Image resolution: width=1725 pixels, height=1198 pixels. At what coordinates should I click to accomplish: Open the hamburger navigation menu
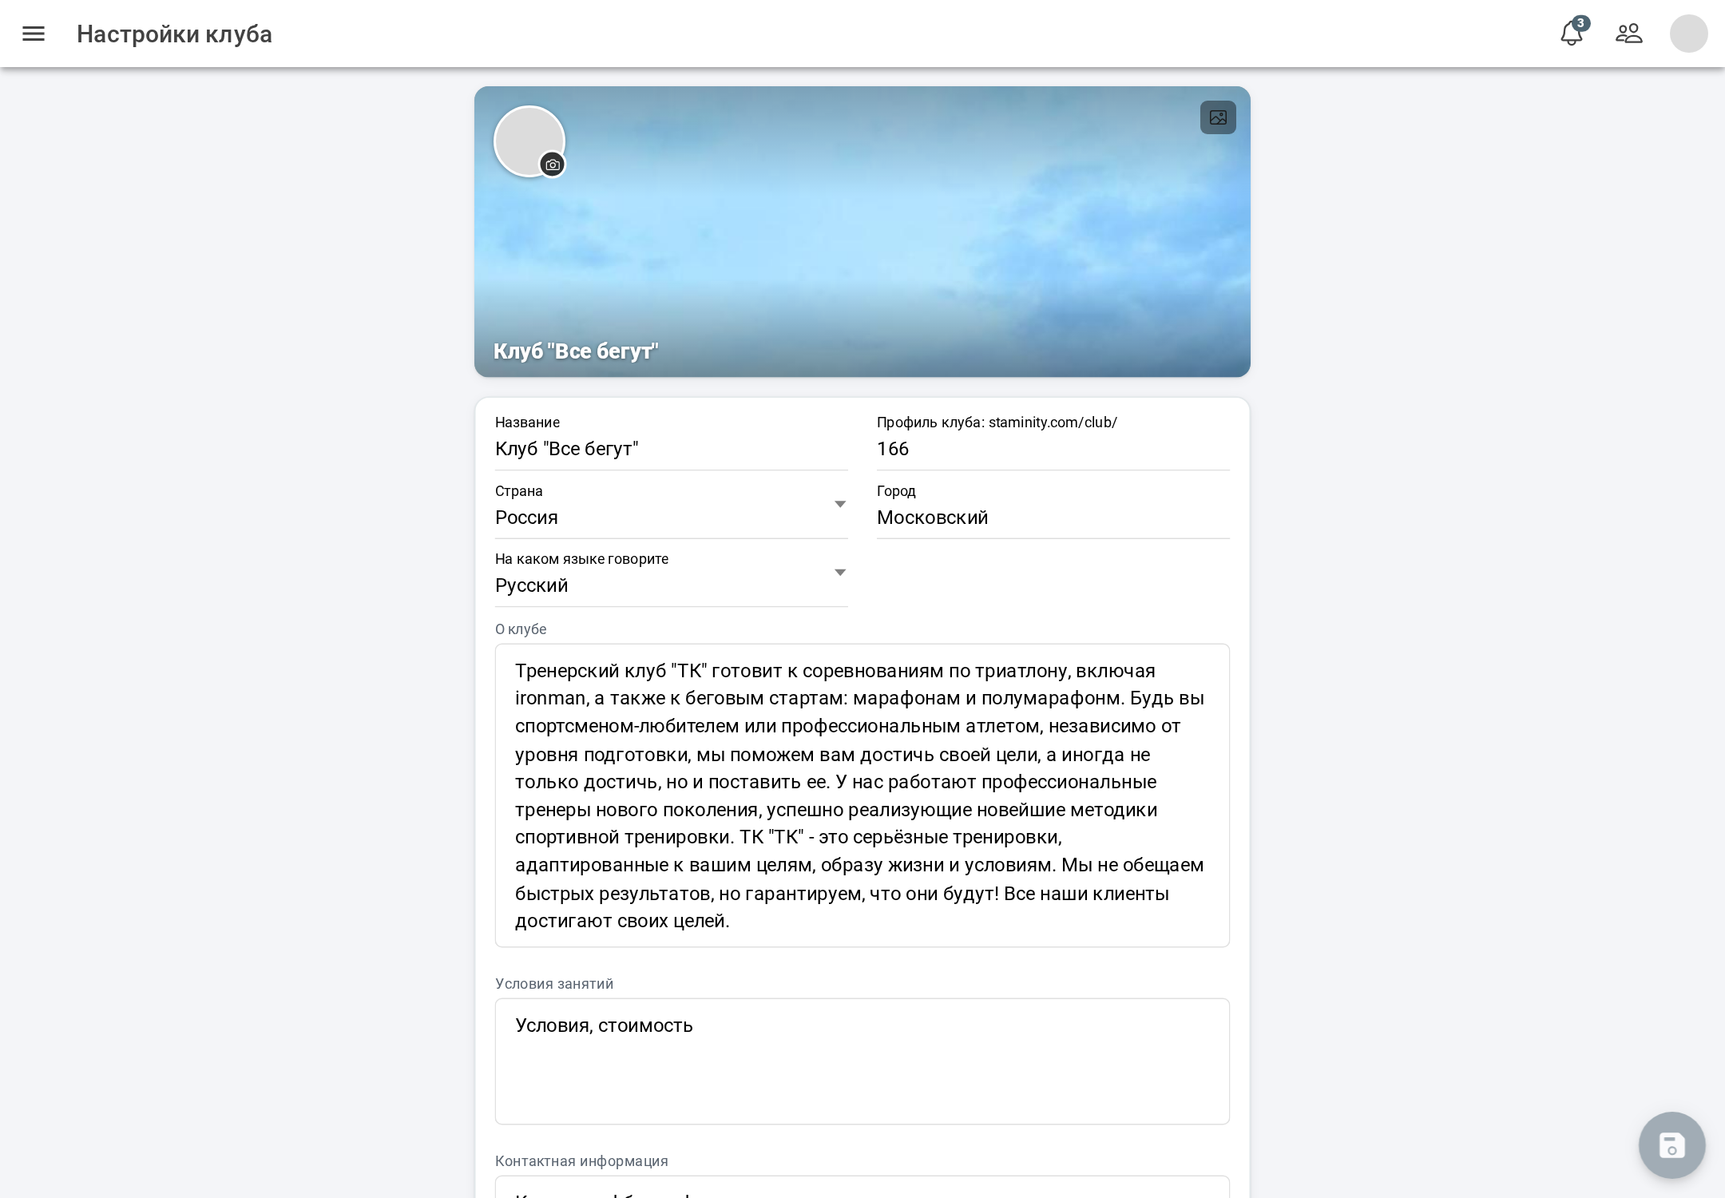(34, 34)
